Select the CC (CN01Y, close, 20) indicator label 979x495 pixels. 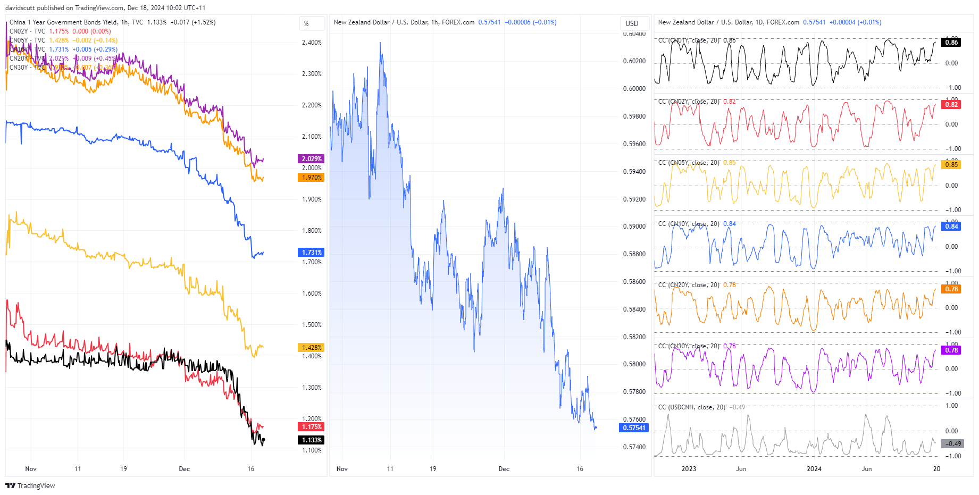[689, 40]
